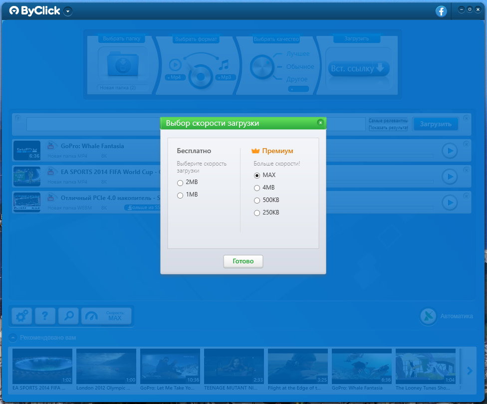Choose the 500KB premium speed option
Viewport: 487px width, 404px height.
pos(257,201)
